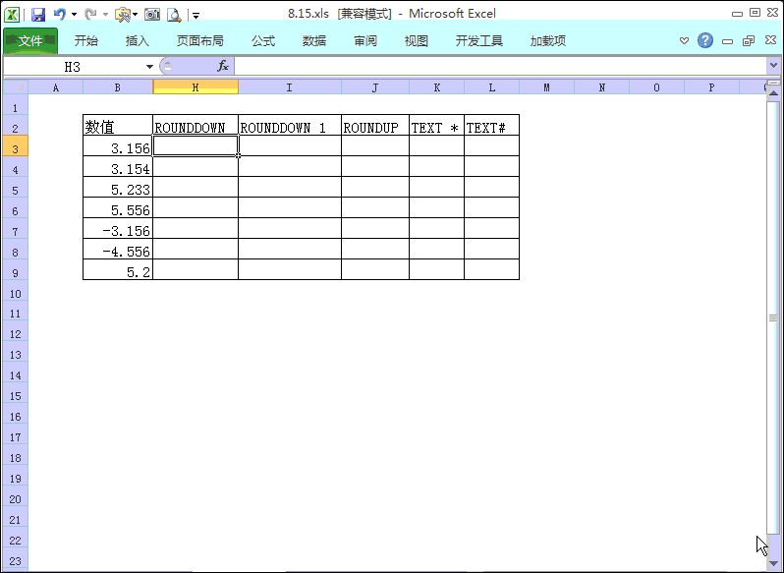
Task: Click the tools icon in quick access toolbar
Action: (122, 15)
